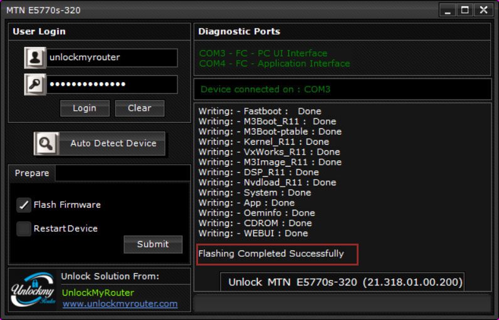Click the App : Done log line

tap(246, 203)
